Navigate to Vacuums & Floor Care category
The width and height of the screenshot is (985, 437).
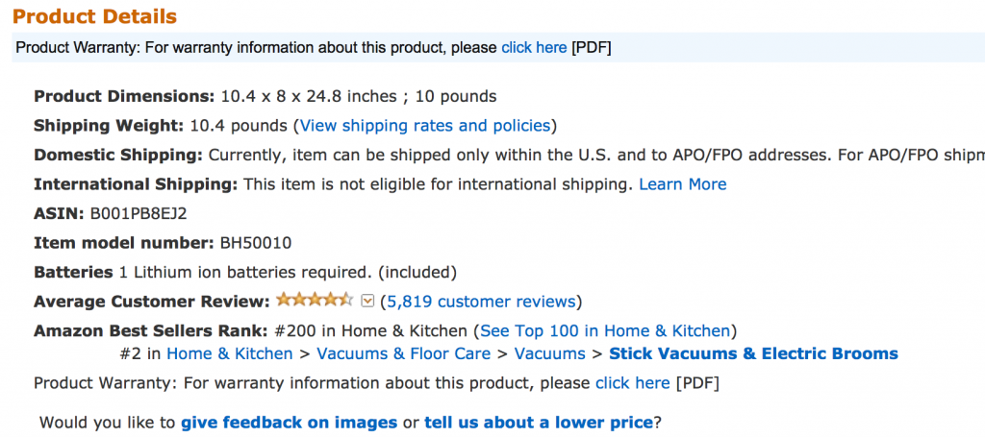coord(403,353)
